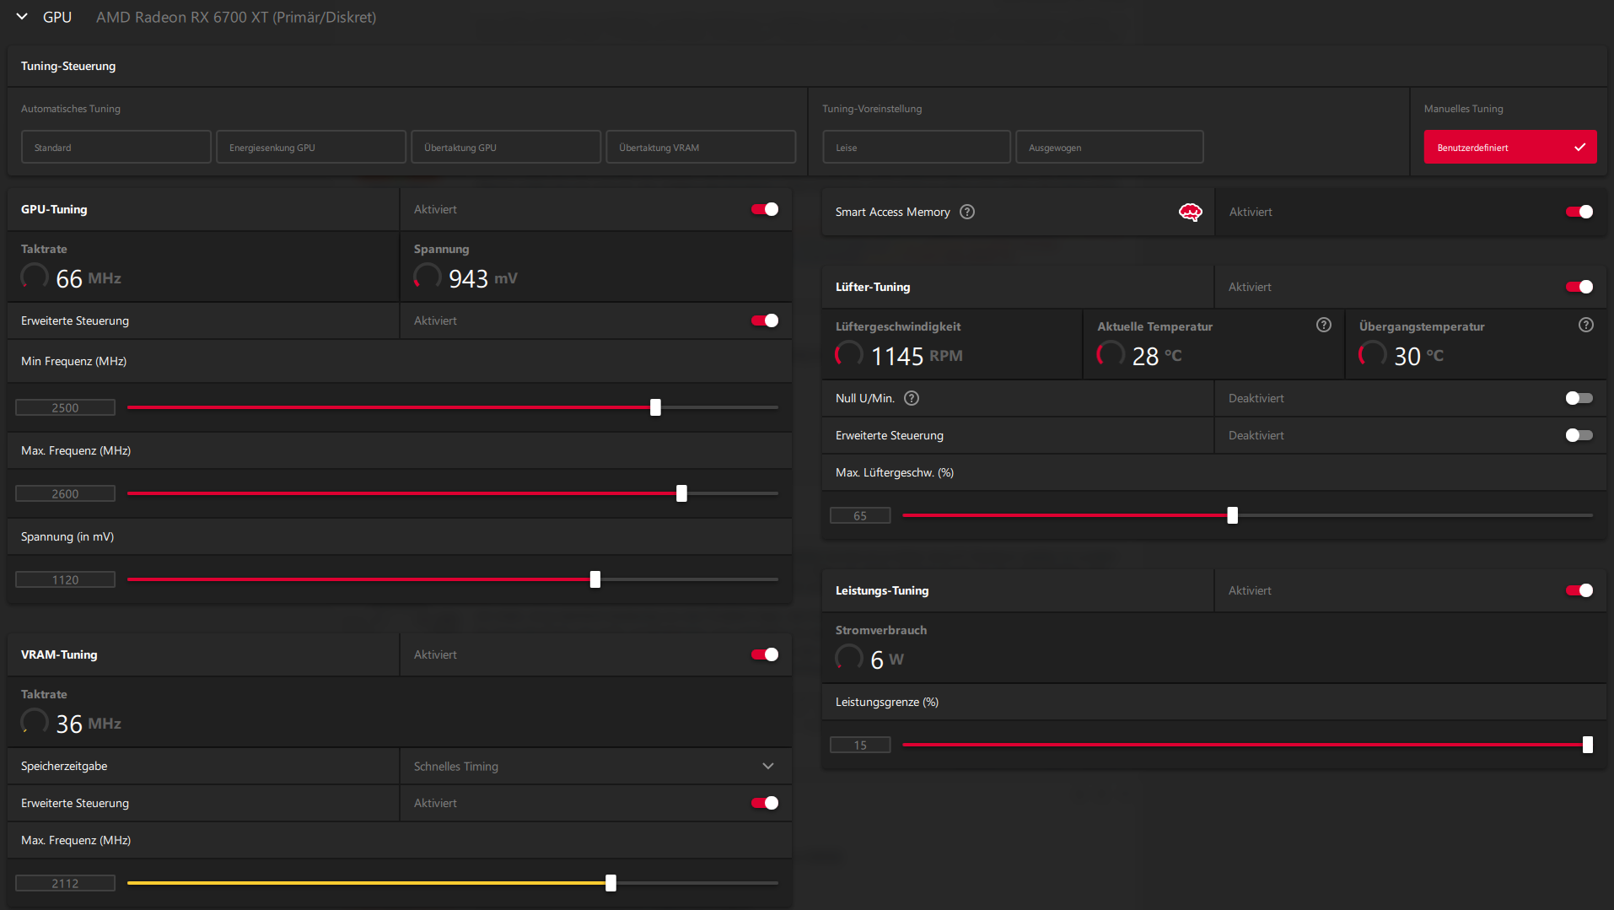Collapse the GPU section chevron

pyautogui.click(x=22, y=17)
